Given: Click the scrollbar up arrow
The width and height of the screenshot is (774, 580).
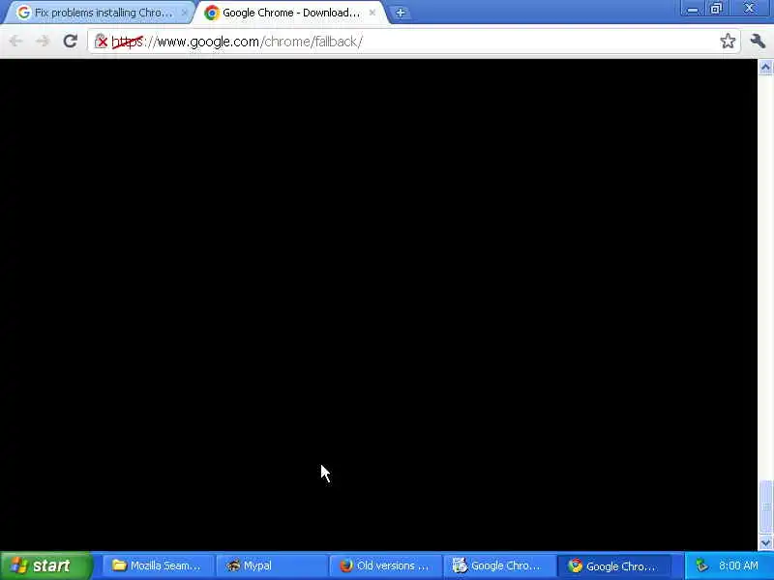Looking at the screenshot, I should (765, 67).
